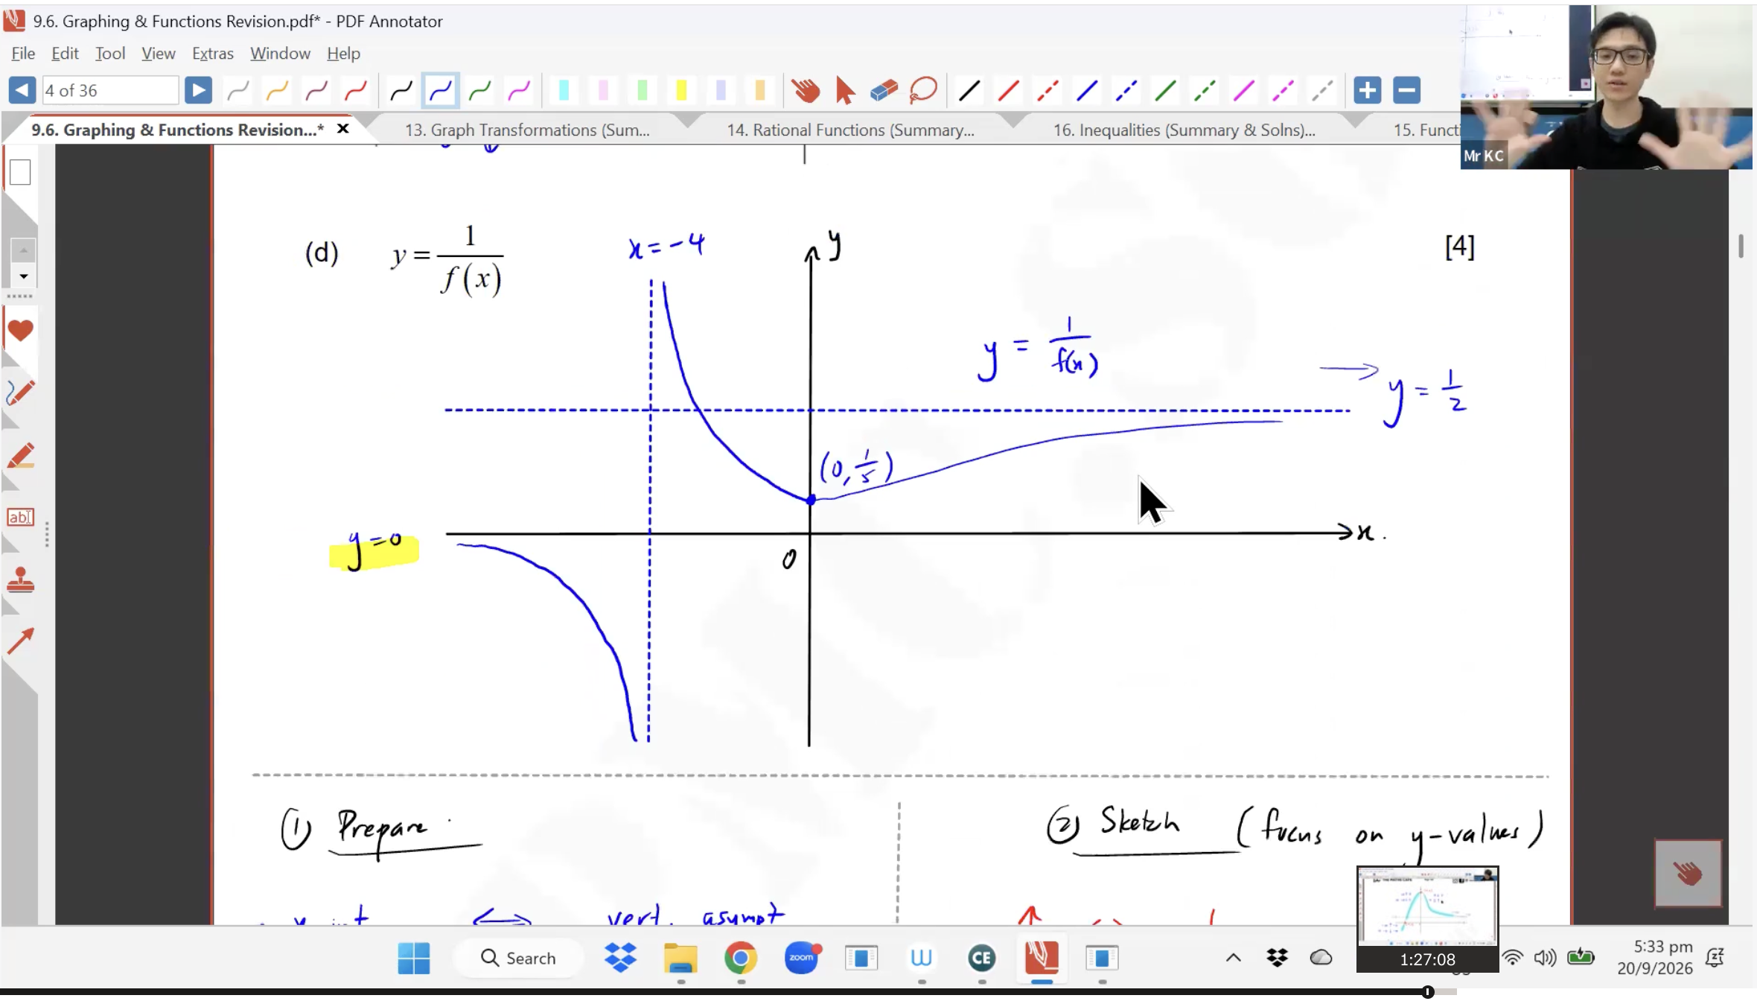Click the page number field '4 of 36'
Viewport: 1757px width, 1004px height.
click(110, 90)
